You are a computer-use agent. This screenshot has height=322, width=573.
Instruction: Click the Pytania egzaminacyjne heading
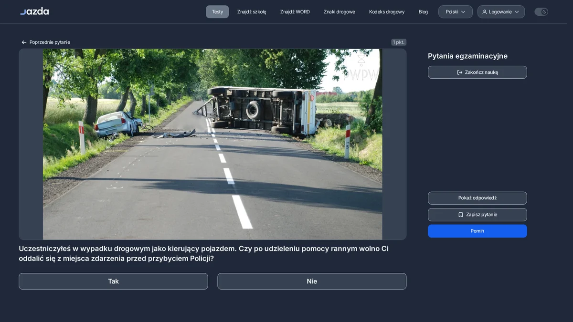pyautogui.click(x=467, y=56)
